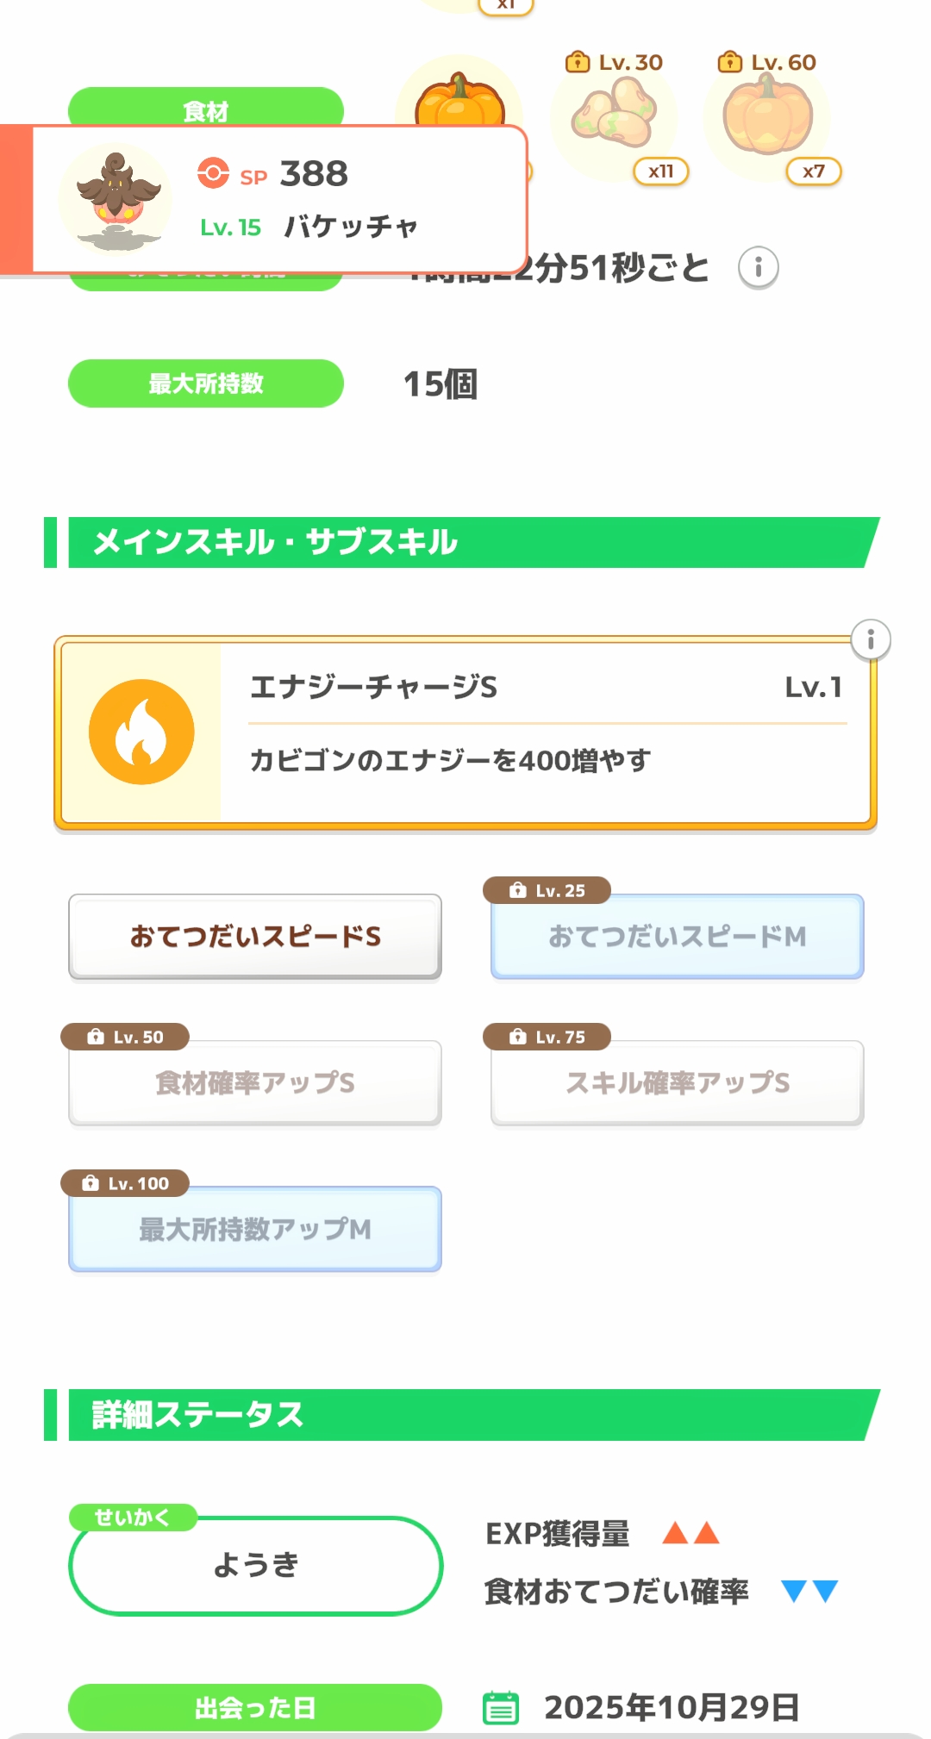Tap the unlocked orange pumpkin ingredient
The image size is (931, 1739).
pos(459,100)
